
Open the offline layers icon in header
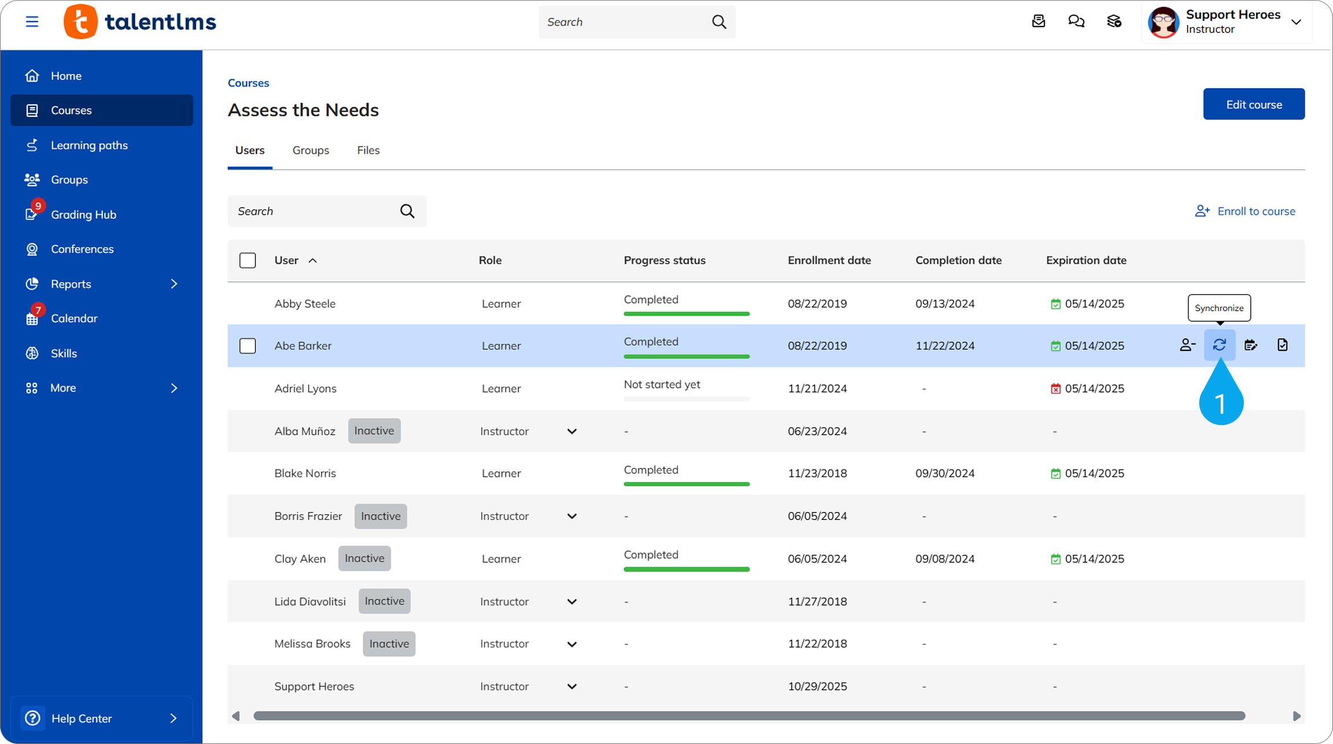pyautogui.click(x=1114, y=22)
